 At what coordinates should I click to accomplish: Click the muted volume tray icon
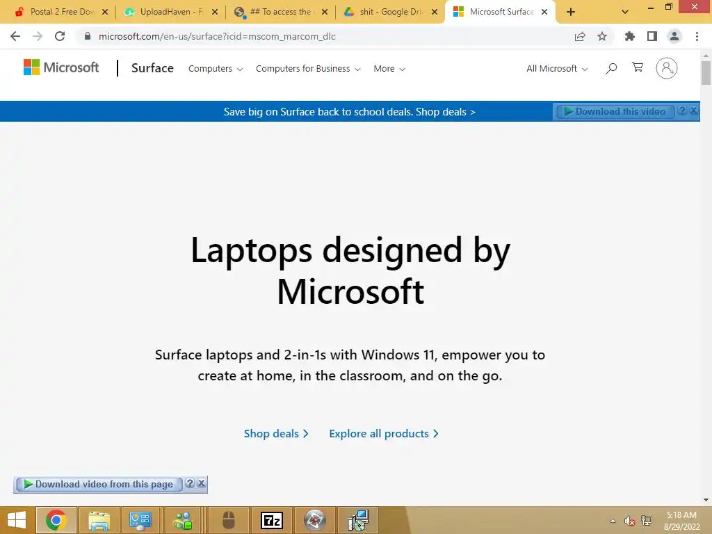629,521
